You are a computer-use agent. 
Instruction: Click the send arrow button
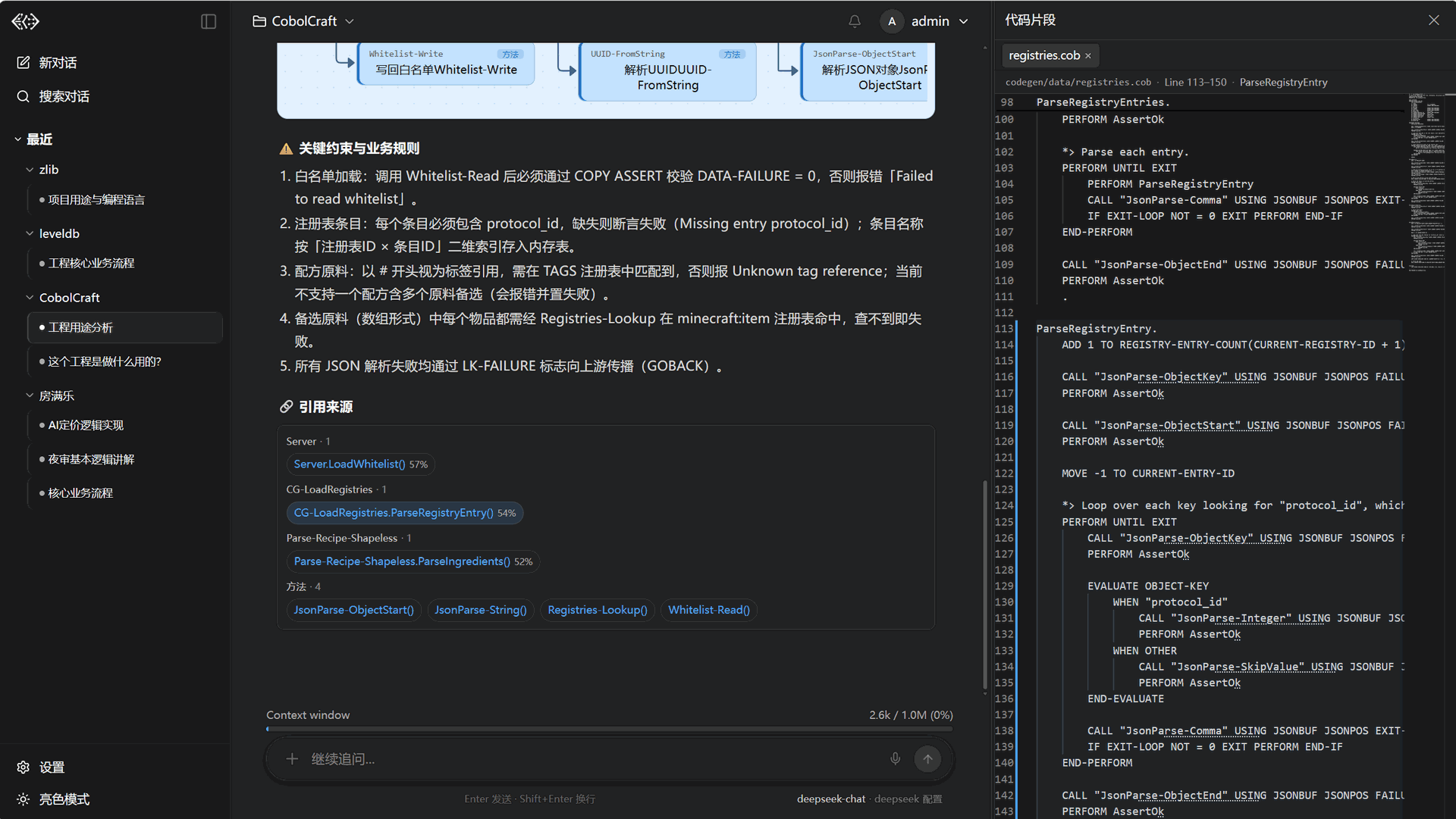click(x=927, y=758)
